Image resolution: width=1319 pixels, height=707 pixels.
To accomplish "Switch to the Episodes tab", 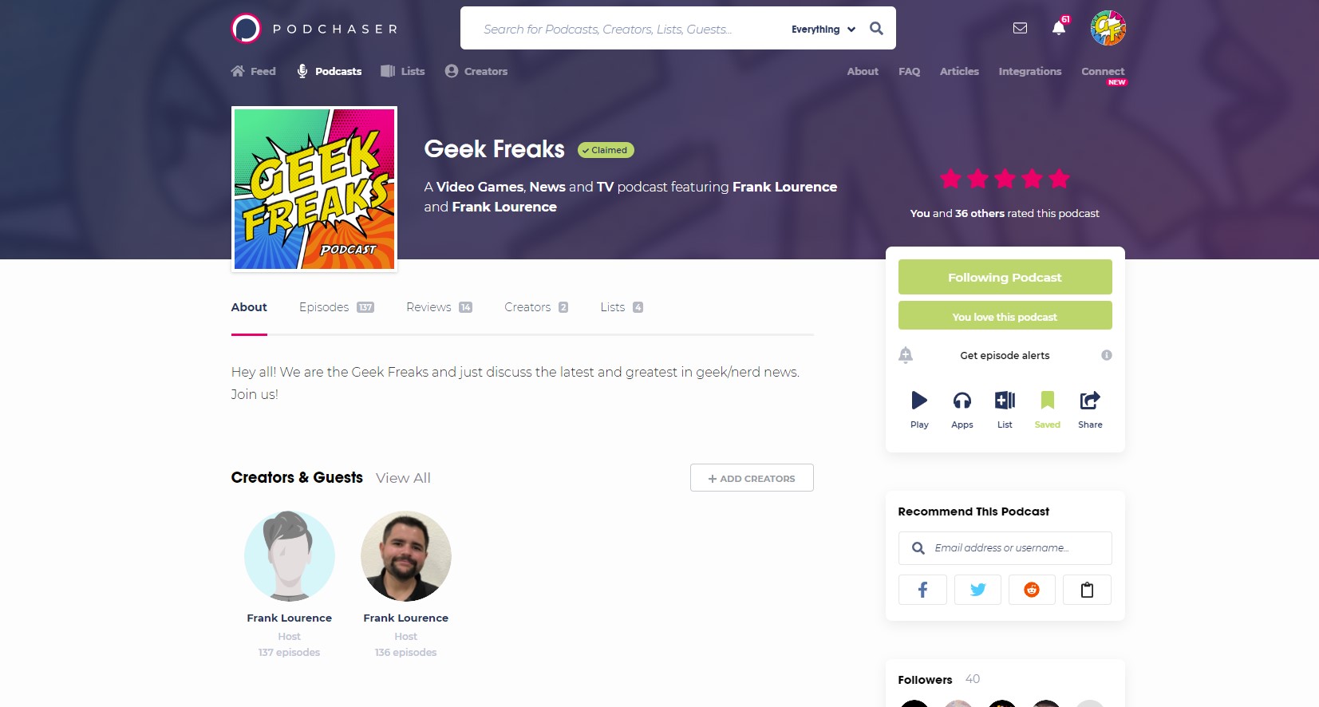I will coord(336,307).
